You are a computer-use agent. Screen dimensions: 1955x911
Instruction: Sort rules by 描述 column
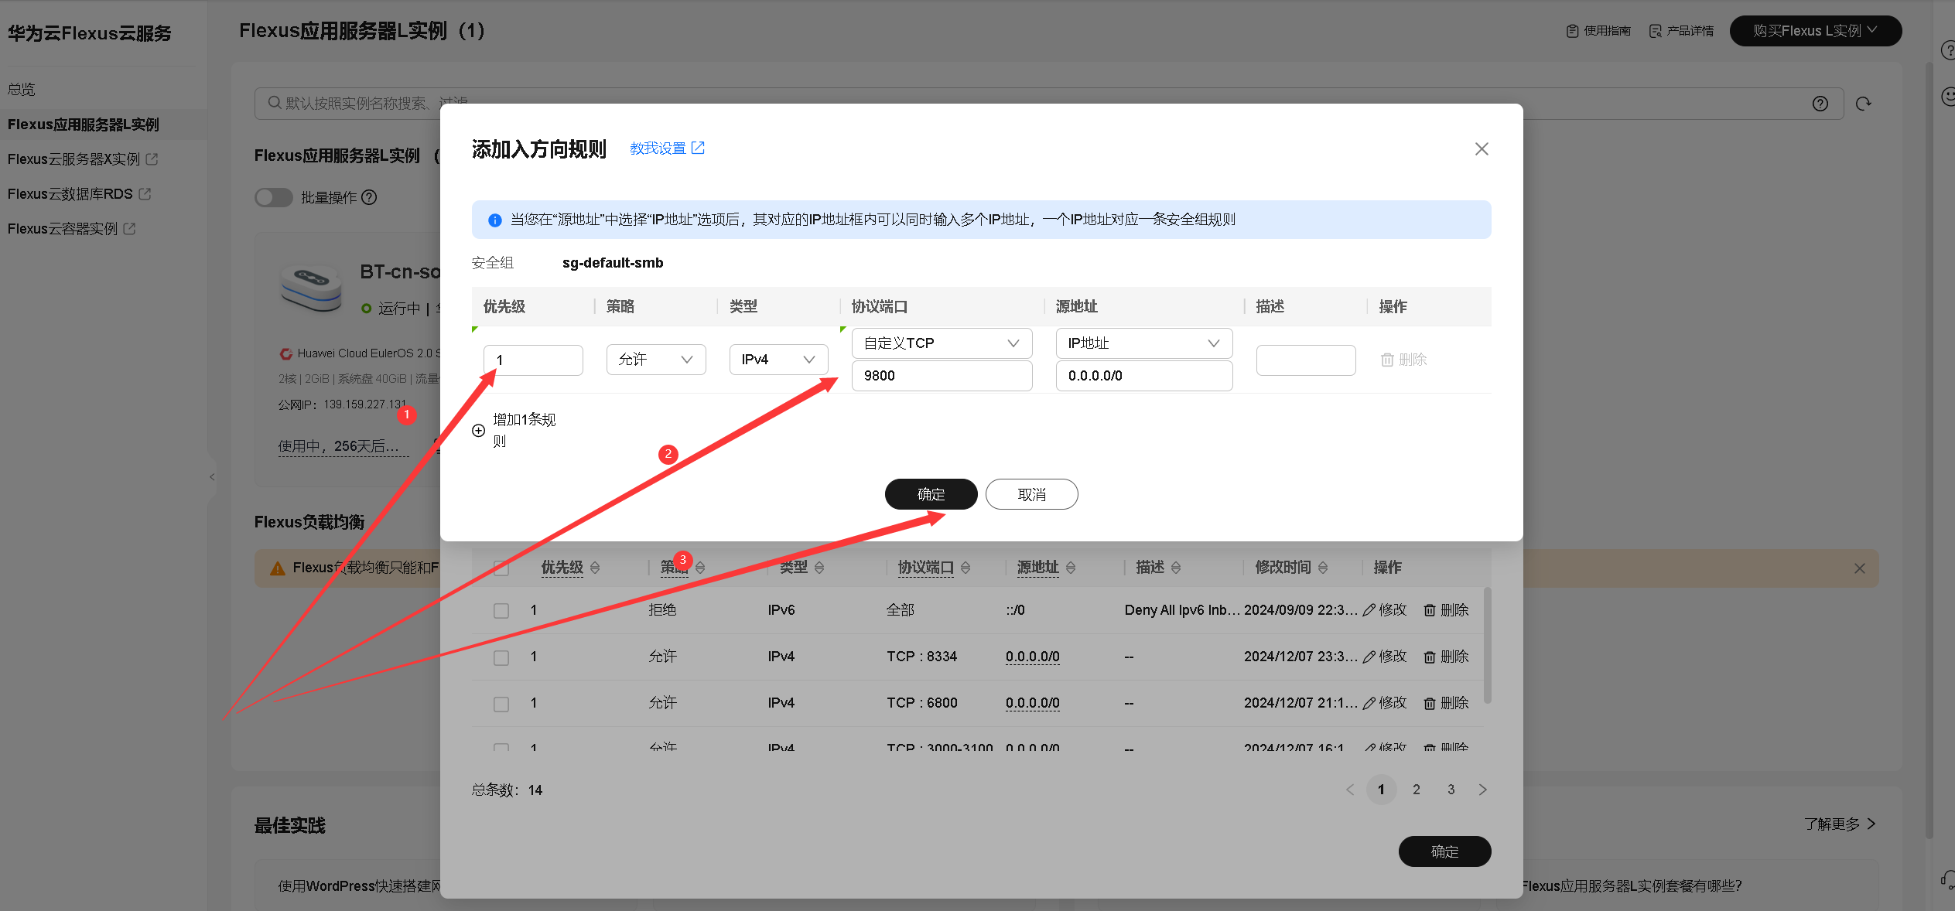(1176, 568)
